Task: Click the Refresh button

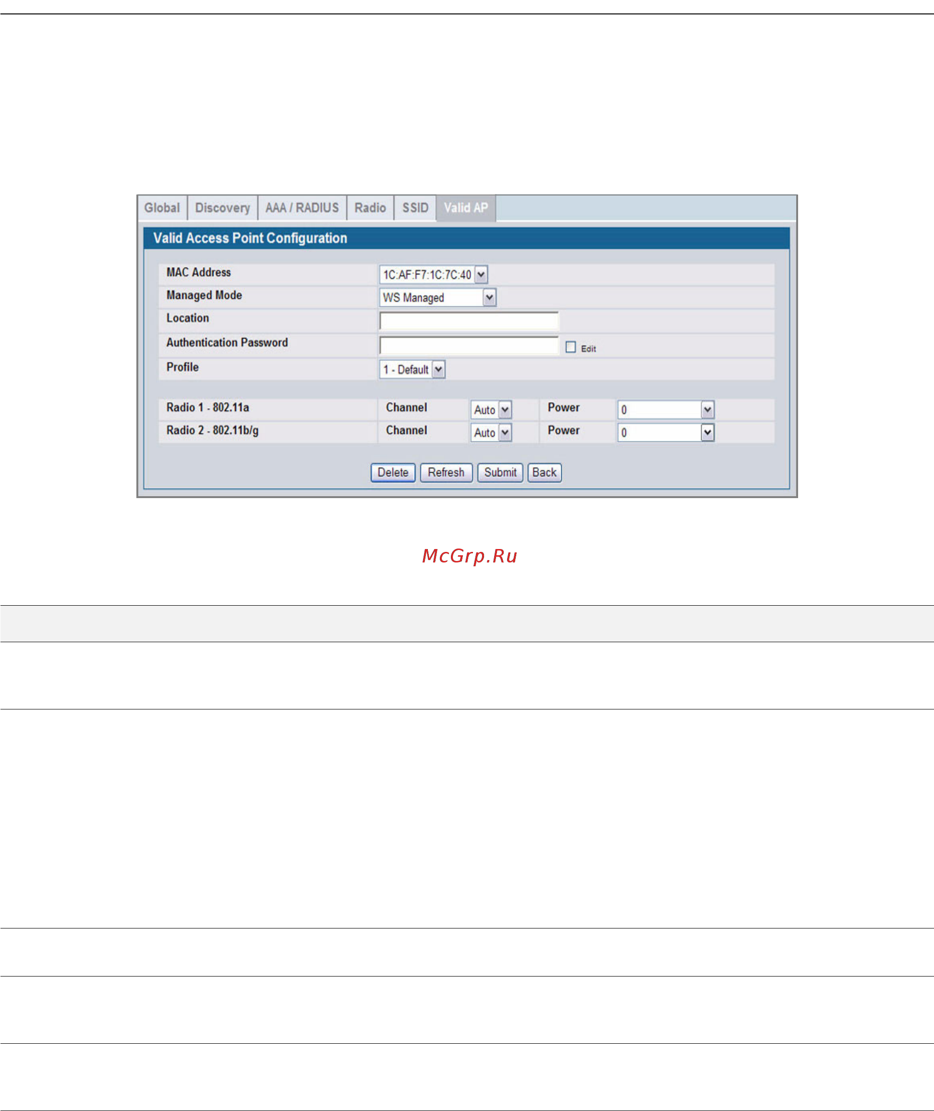Action: tap(446, 472)
